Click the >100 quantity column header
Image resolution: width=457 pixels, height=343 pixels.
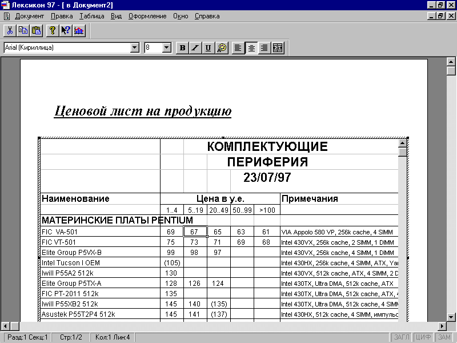click(x=267, y=210)
